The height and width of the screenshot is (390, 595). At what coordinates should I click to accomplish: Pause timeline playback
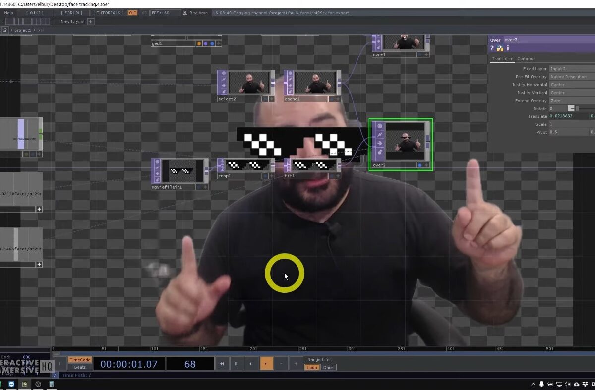click(x=236, y=364)
